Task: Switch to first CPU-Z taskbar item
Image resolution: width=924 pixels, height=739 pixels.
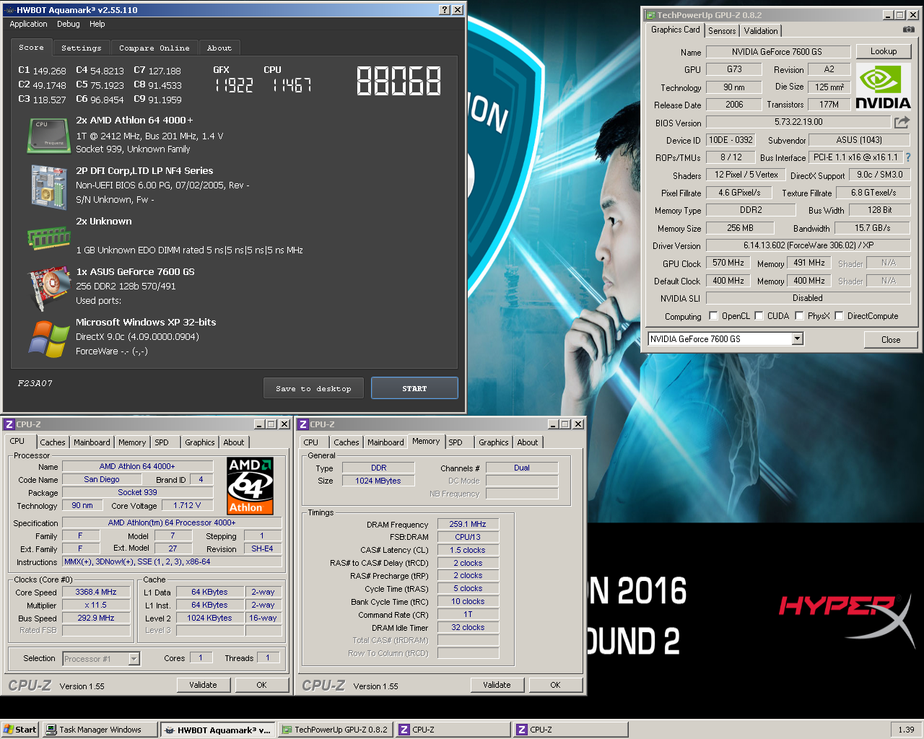Action: point(453,730)
